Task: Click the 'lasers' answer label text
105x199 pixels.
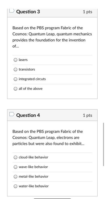Action: (x=23, y=60)
